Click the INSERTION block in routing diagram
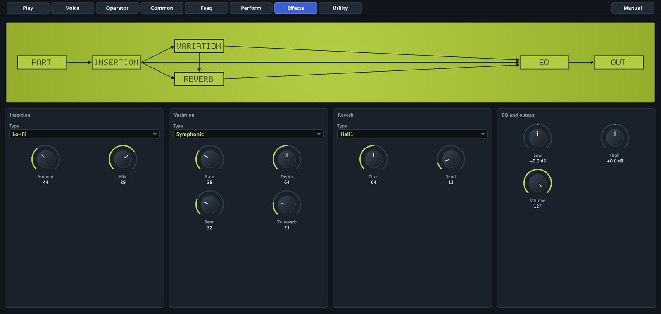This screenshot has height=314, width=661. coord(117,63)
